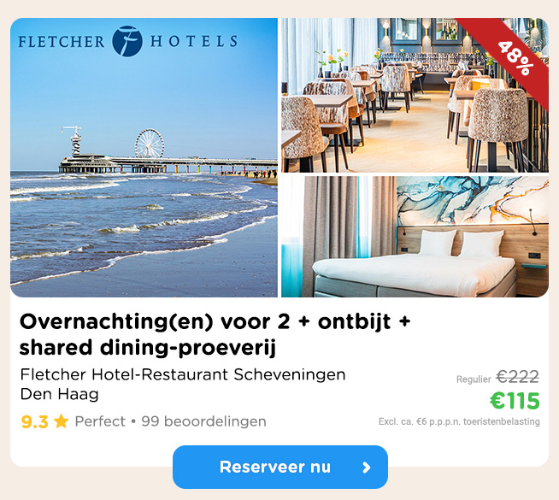Click the green €115 deal price
The image size is (559, 500).
[515, 401]
